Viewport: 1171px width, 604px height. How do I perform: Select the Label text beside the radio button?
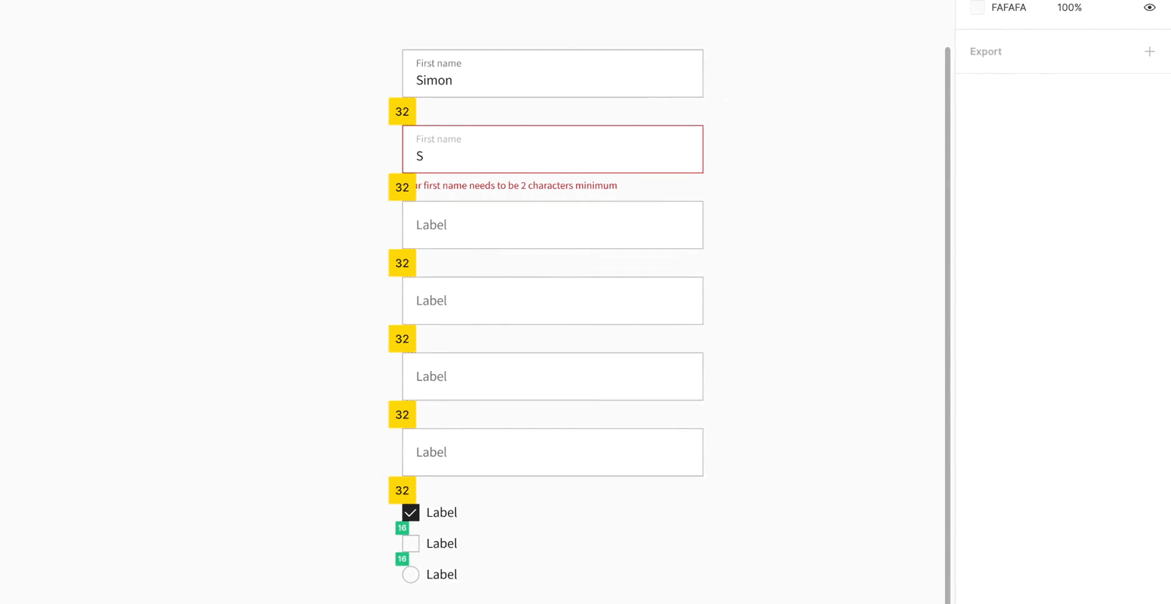(441, 575)
